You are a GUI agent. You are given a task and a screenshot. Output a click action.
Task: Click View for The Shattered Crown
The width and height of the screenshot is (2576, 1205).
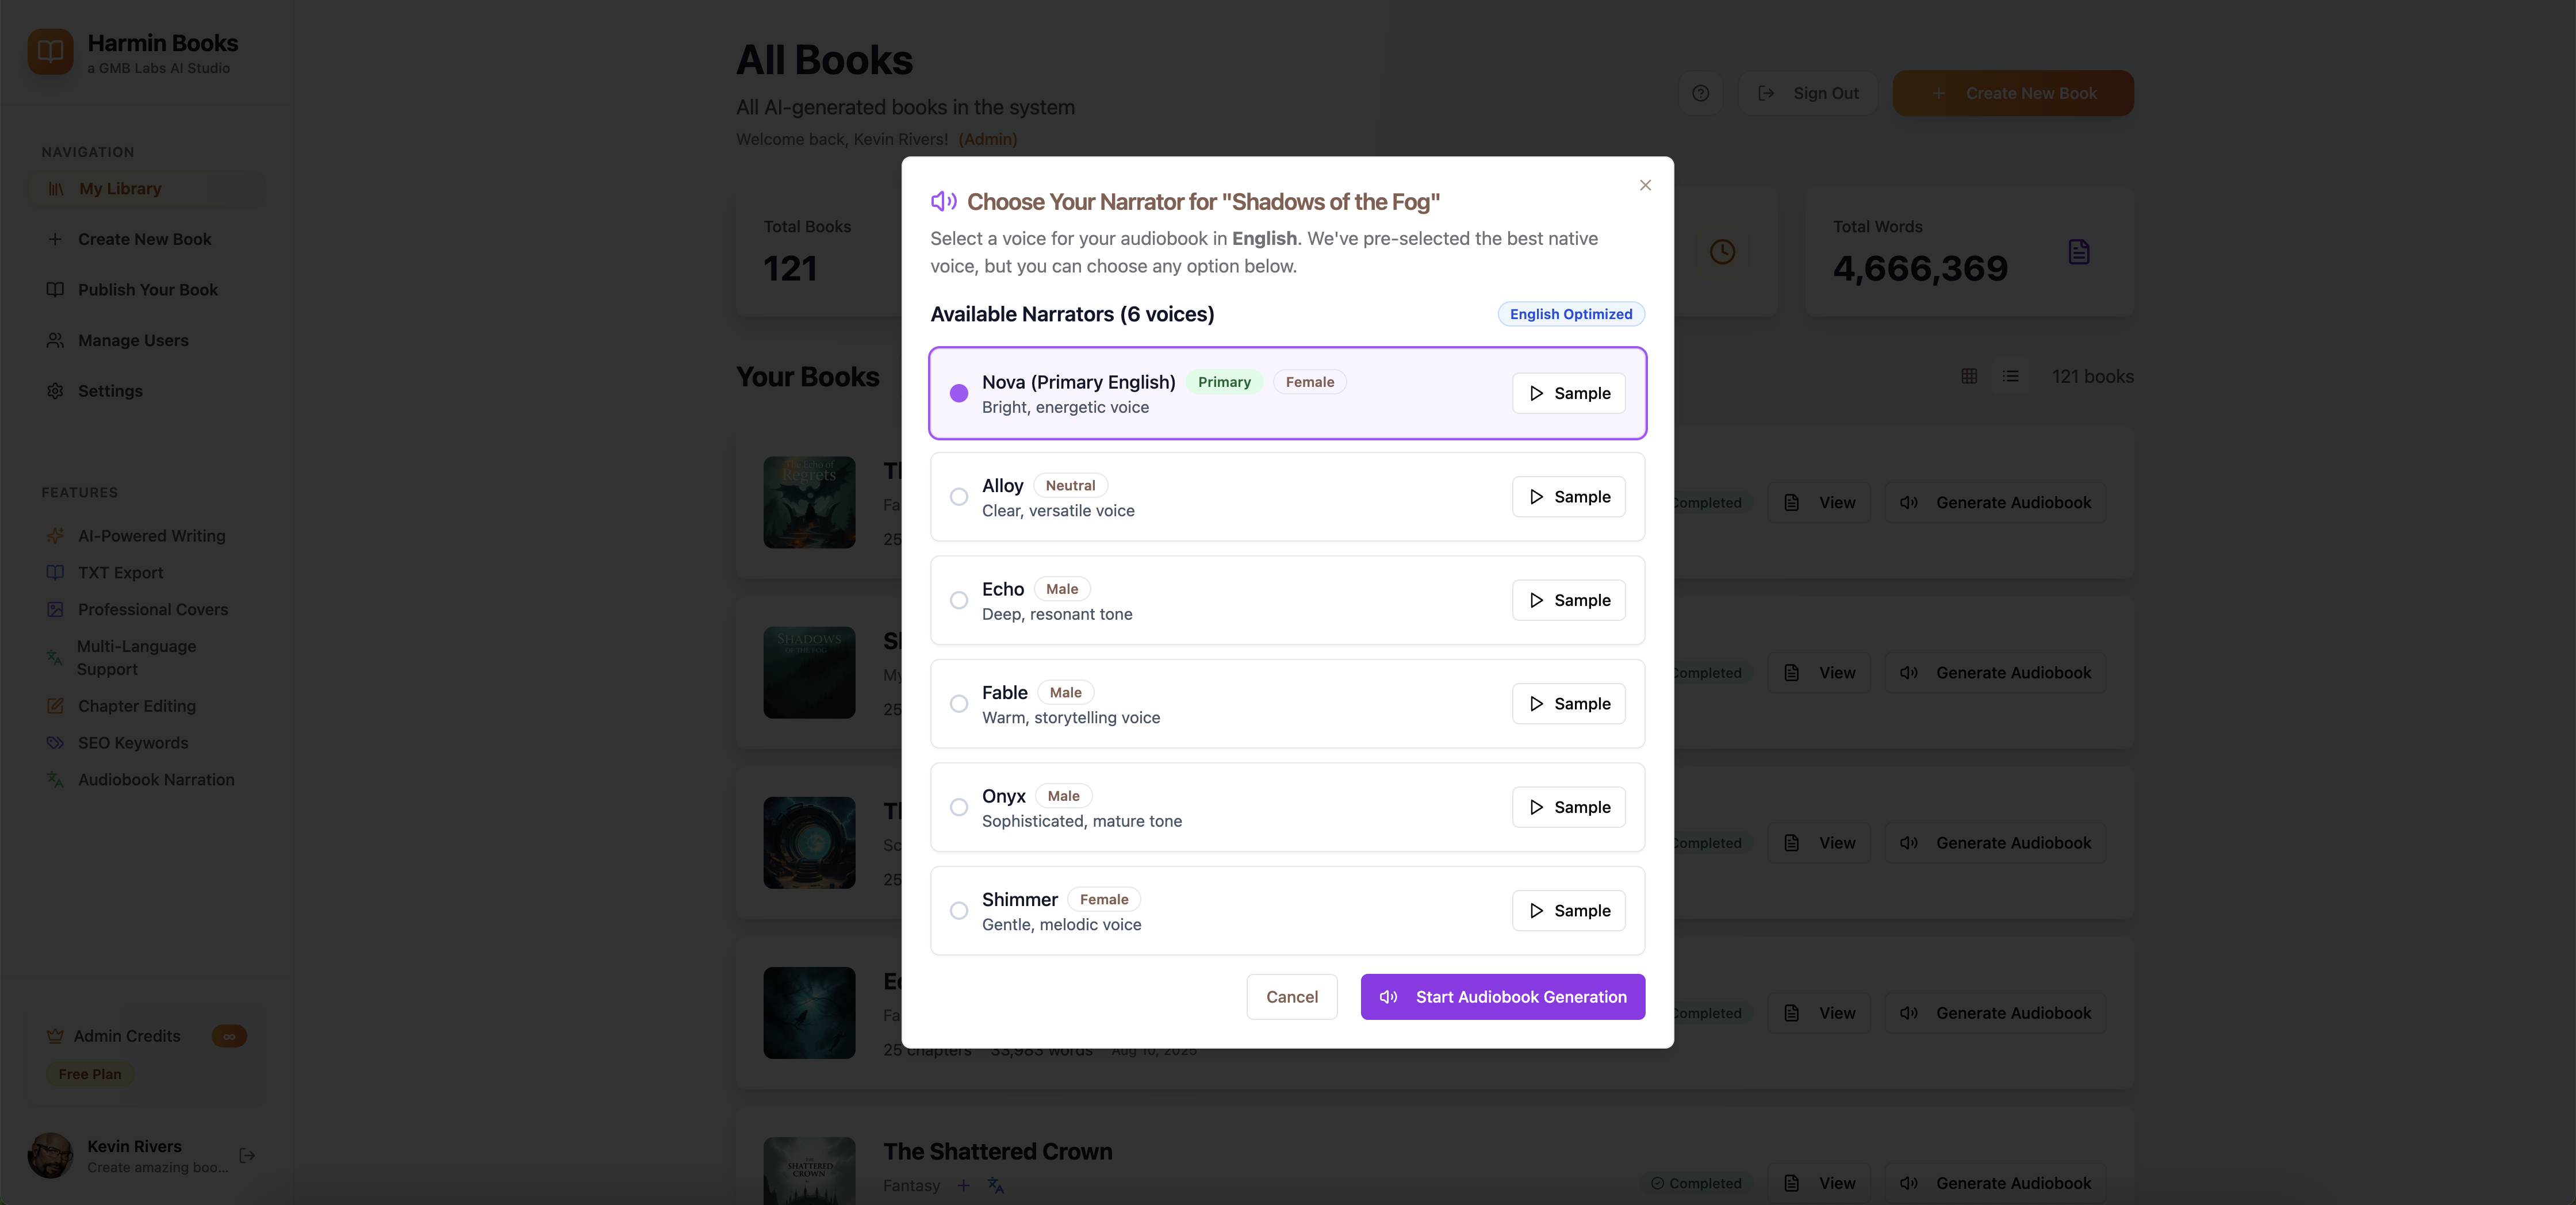pyautogui.click(x=1819, y=1183)
